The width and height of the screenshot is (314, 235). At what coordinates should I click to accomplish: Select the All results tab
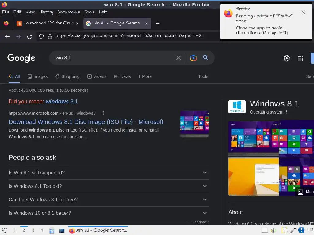click(14, 76)
